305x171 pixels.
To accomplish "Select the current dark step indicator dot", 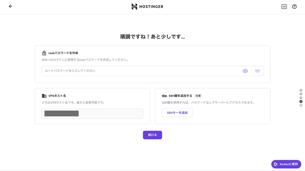I will tap(301, 102).
